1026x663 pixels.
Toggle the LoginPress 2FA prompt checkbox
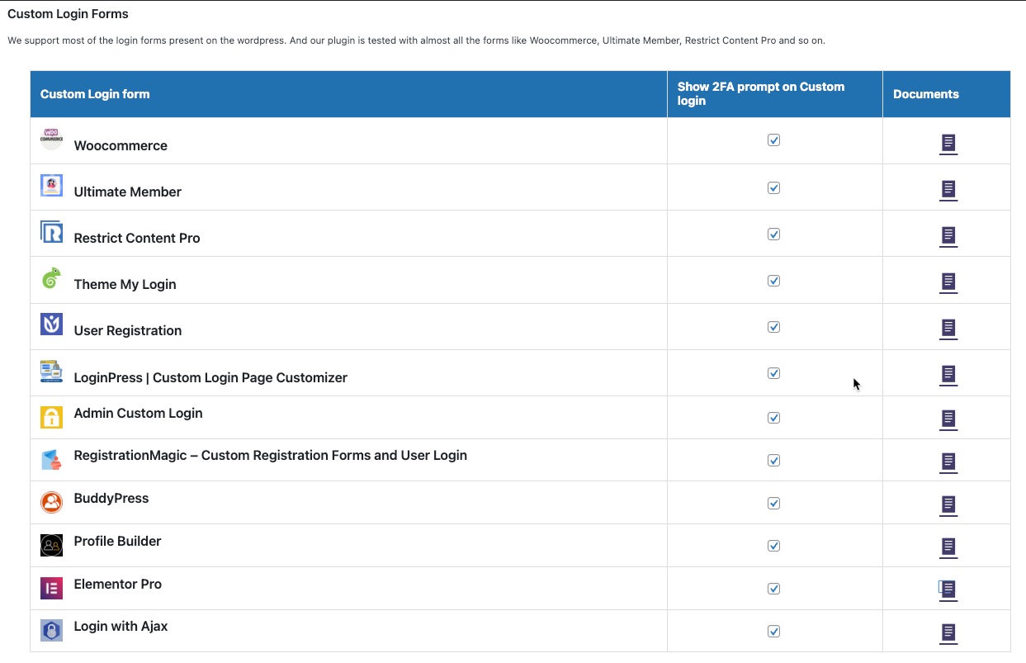coord(773,373)
